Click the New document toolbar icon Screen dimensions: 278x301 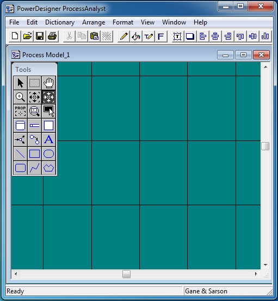(15, 36)
